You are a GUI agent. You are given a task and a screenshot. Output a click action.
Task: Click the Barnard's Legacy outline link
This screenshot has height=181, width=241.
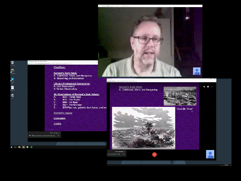coord(63,113)
